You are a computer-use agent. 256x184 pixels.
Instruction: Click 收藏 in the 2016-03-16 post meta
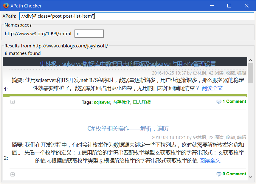[x=230, y=137]
